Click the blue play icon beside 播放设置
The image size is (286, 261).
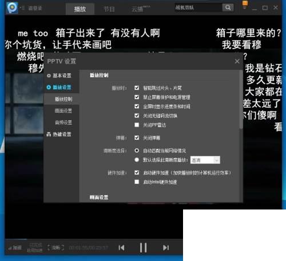[49, 88]
